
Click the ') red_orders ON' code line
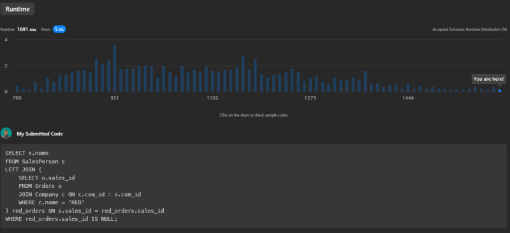pyautogui.click(x=85, y=211)
